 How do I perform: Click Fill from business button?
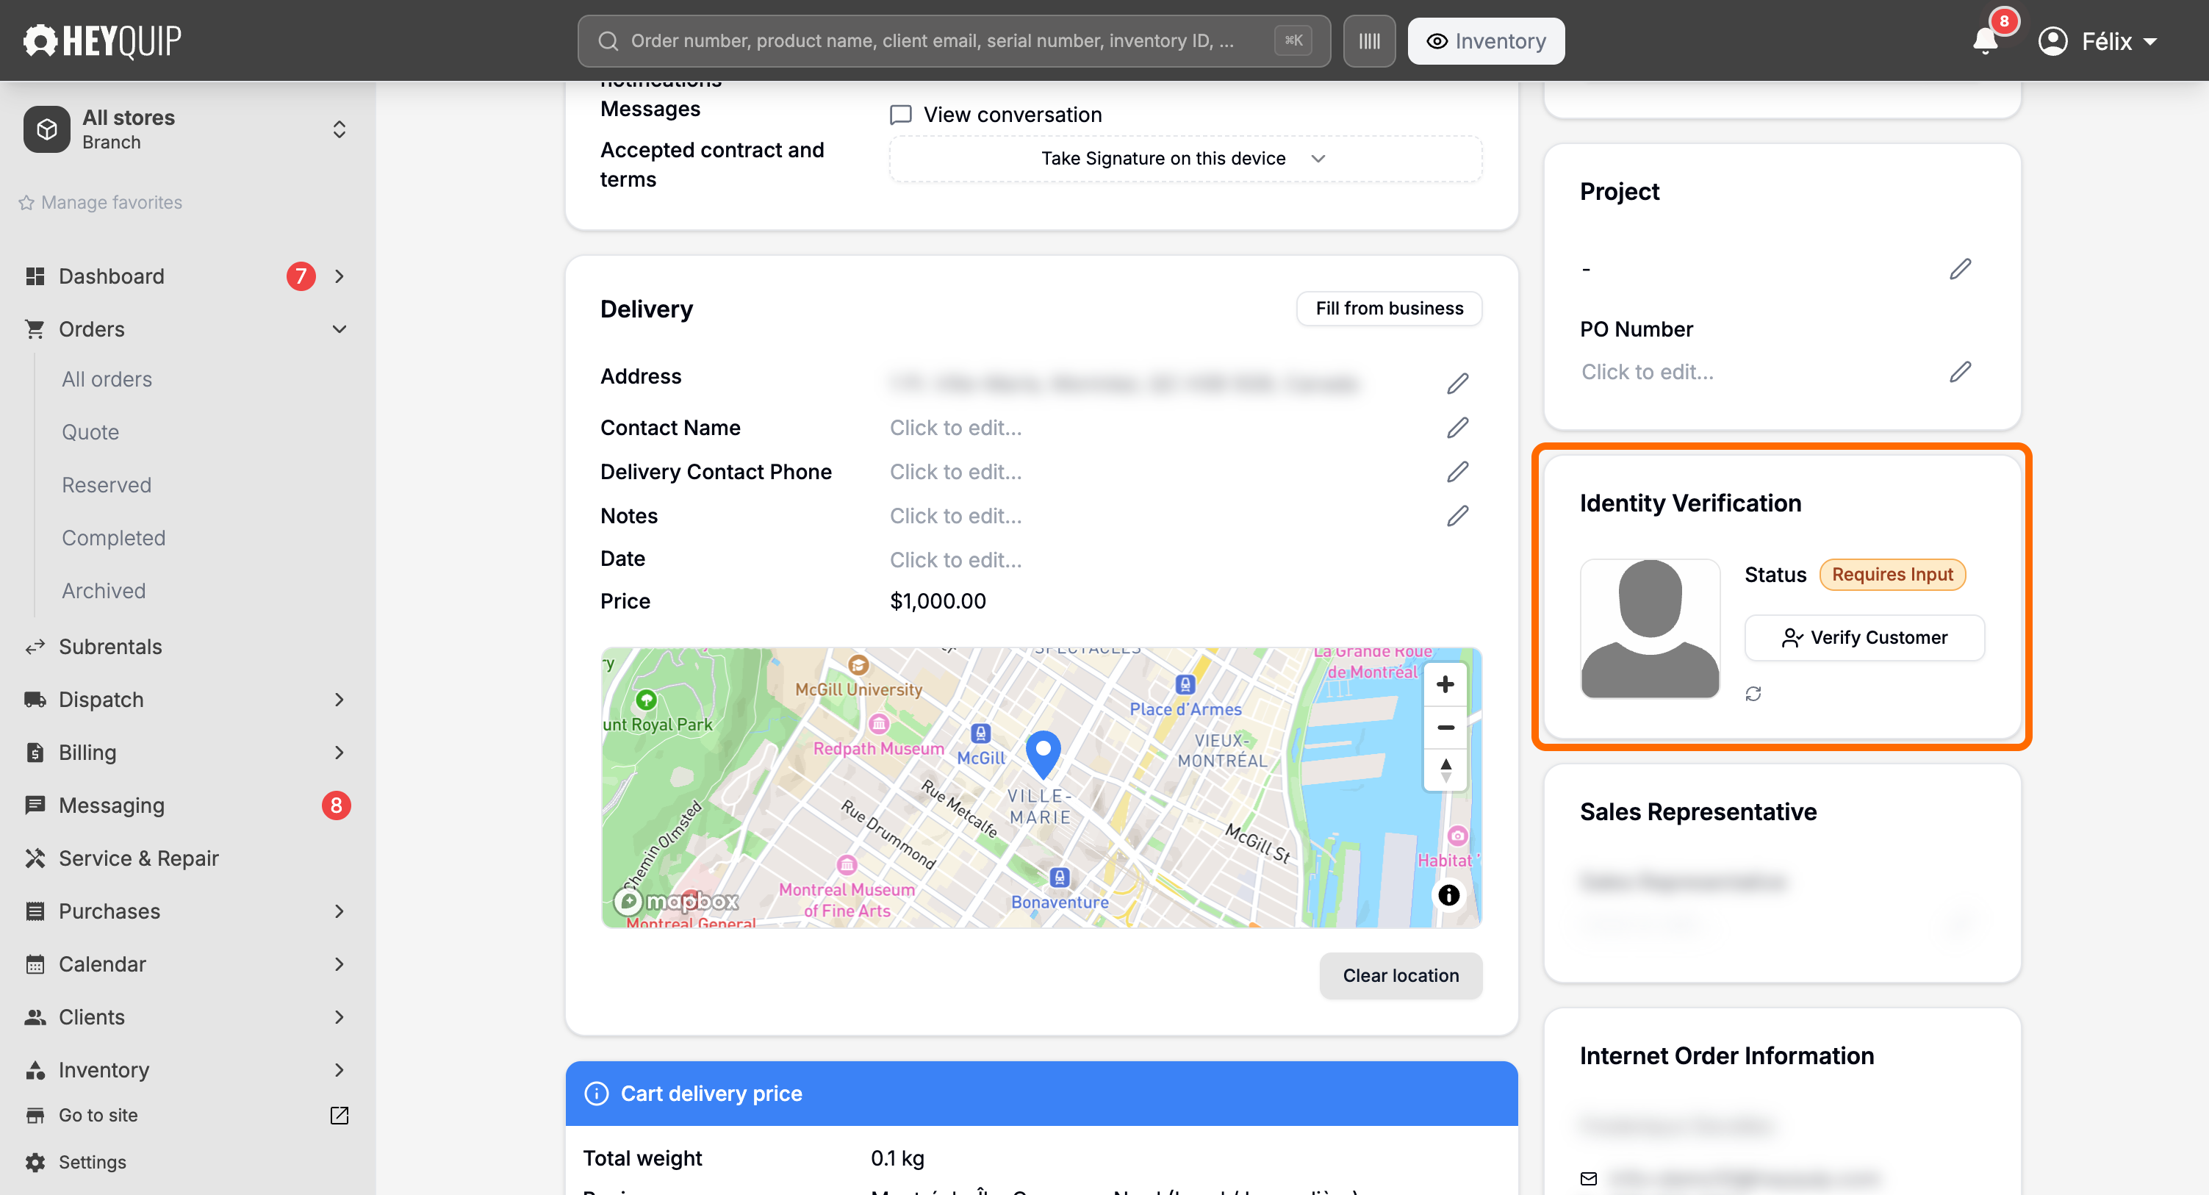pos(1389,309)
